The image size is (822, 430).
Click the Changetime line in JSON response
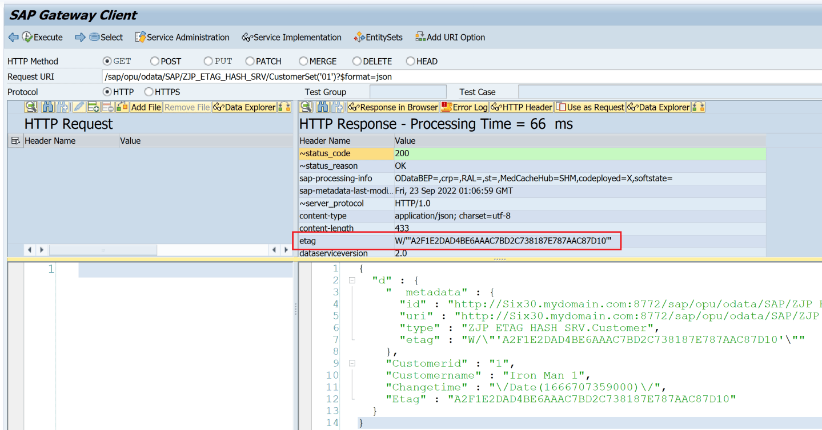point(526,387)
